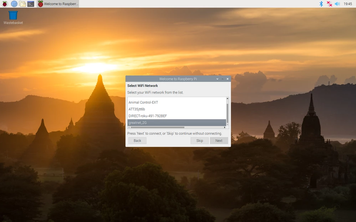Viewport: 356px width, 222px height.
Task: Connect by clicking the Next button
Action: tap(219, 141)
